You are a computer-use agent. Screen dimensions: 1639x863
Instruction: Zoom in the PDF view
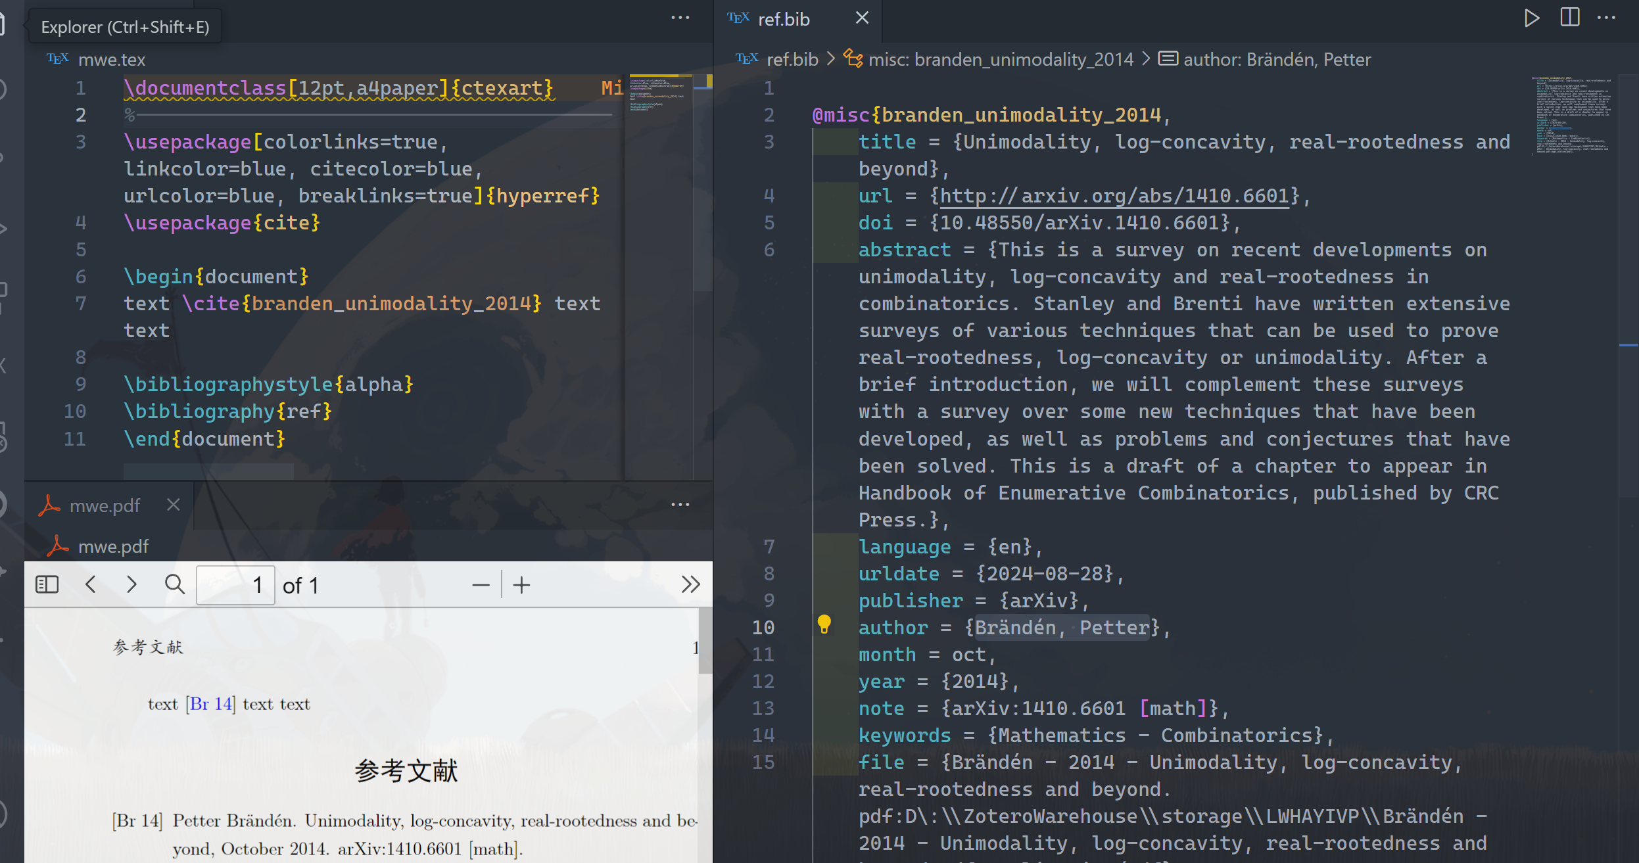(x=521, y=585)
